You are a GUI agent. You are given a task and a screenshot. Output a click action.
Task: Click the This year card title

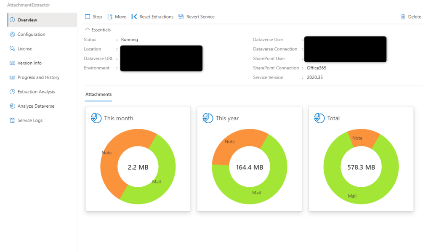pos(227,119)
